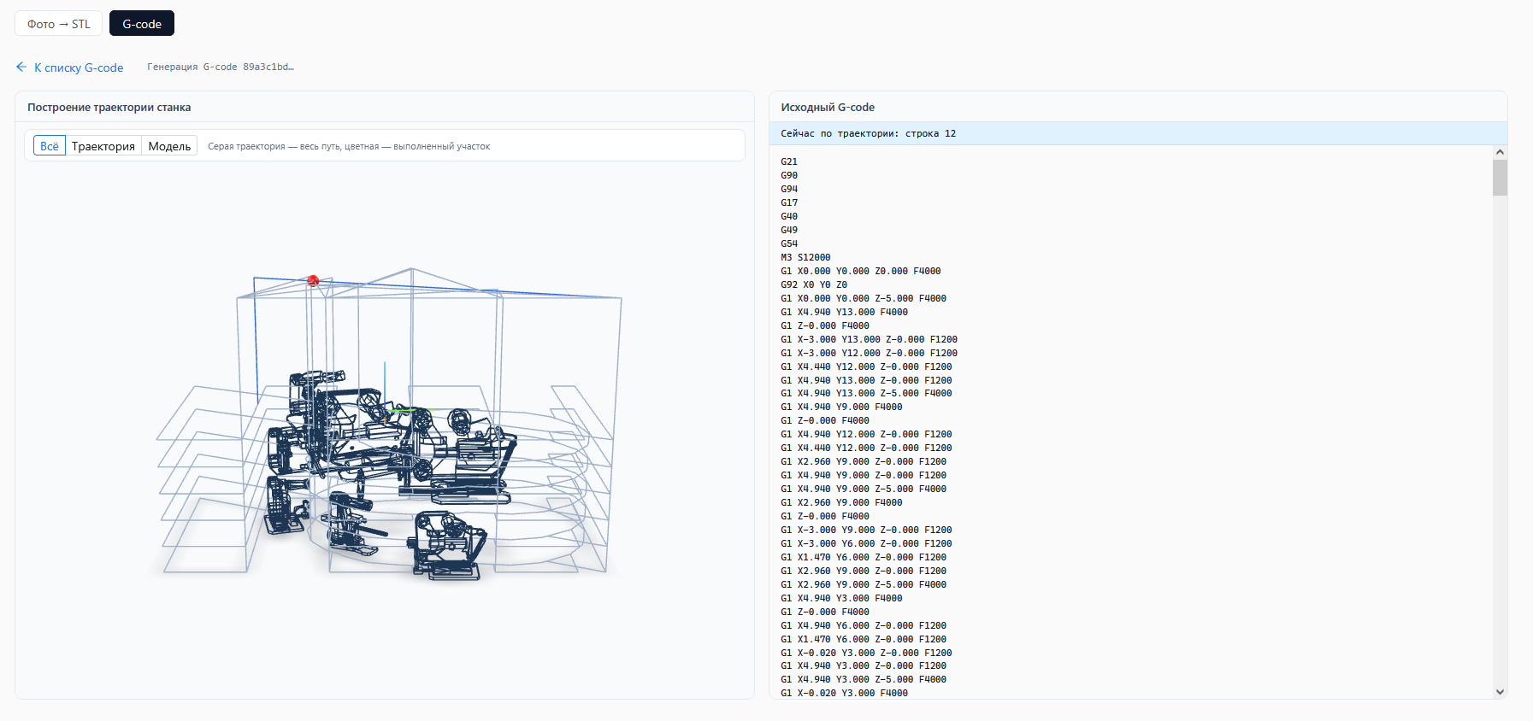Open the G-code tab
Screen dimensions: 1533x721
(x=142, y=24)
